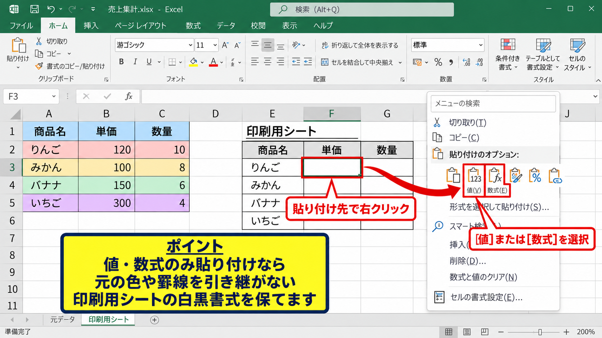Choose paste Values (123) icon in context menu

[474, 176]
